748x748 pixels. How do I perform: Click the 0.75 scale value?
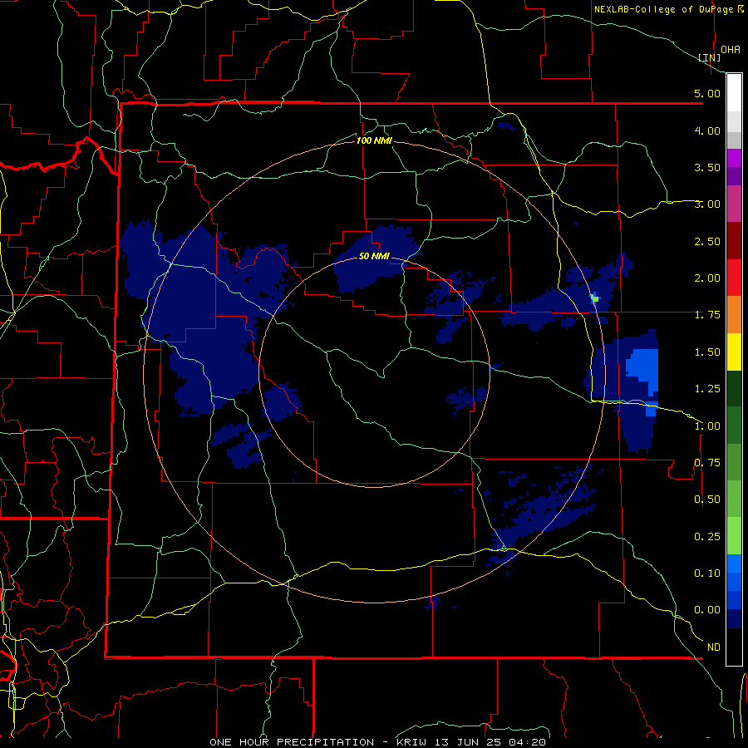point(707,463)
